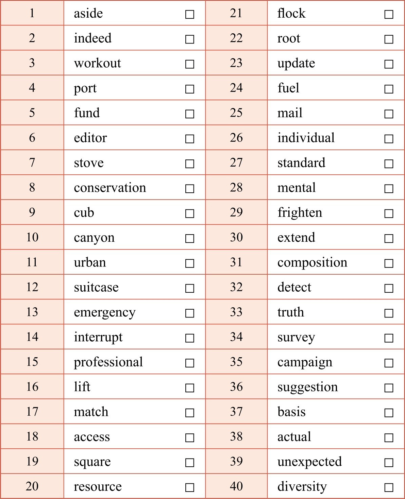Mark the 'individual' checkbox

click(x=389, y=139)
